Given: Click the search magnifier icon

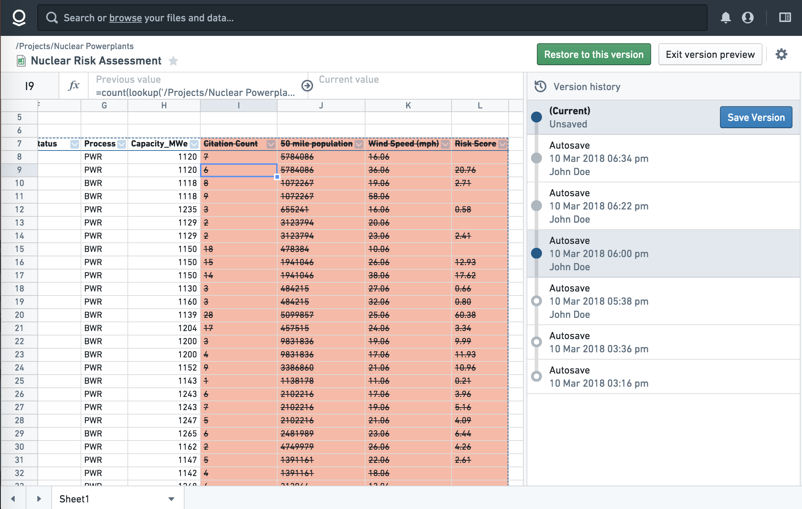Looking at the screenshot, I should 52,18.
